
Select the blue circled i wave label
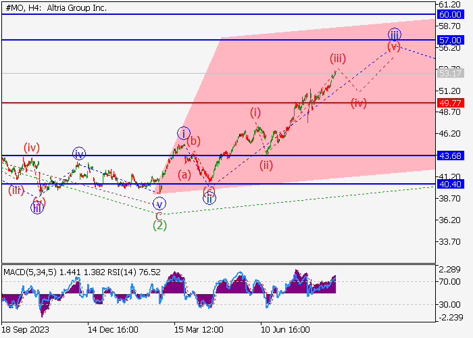[184, 133]
